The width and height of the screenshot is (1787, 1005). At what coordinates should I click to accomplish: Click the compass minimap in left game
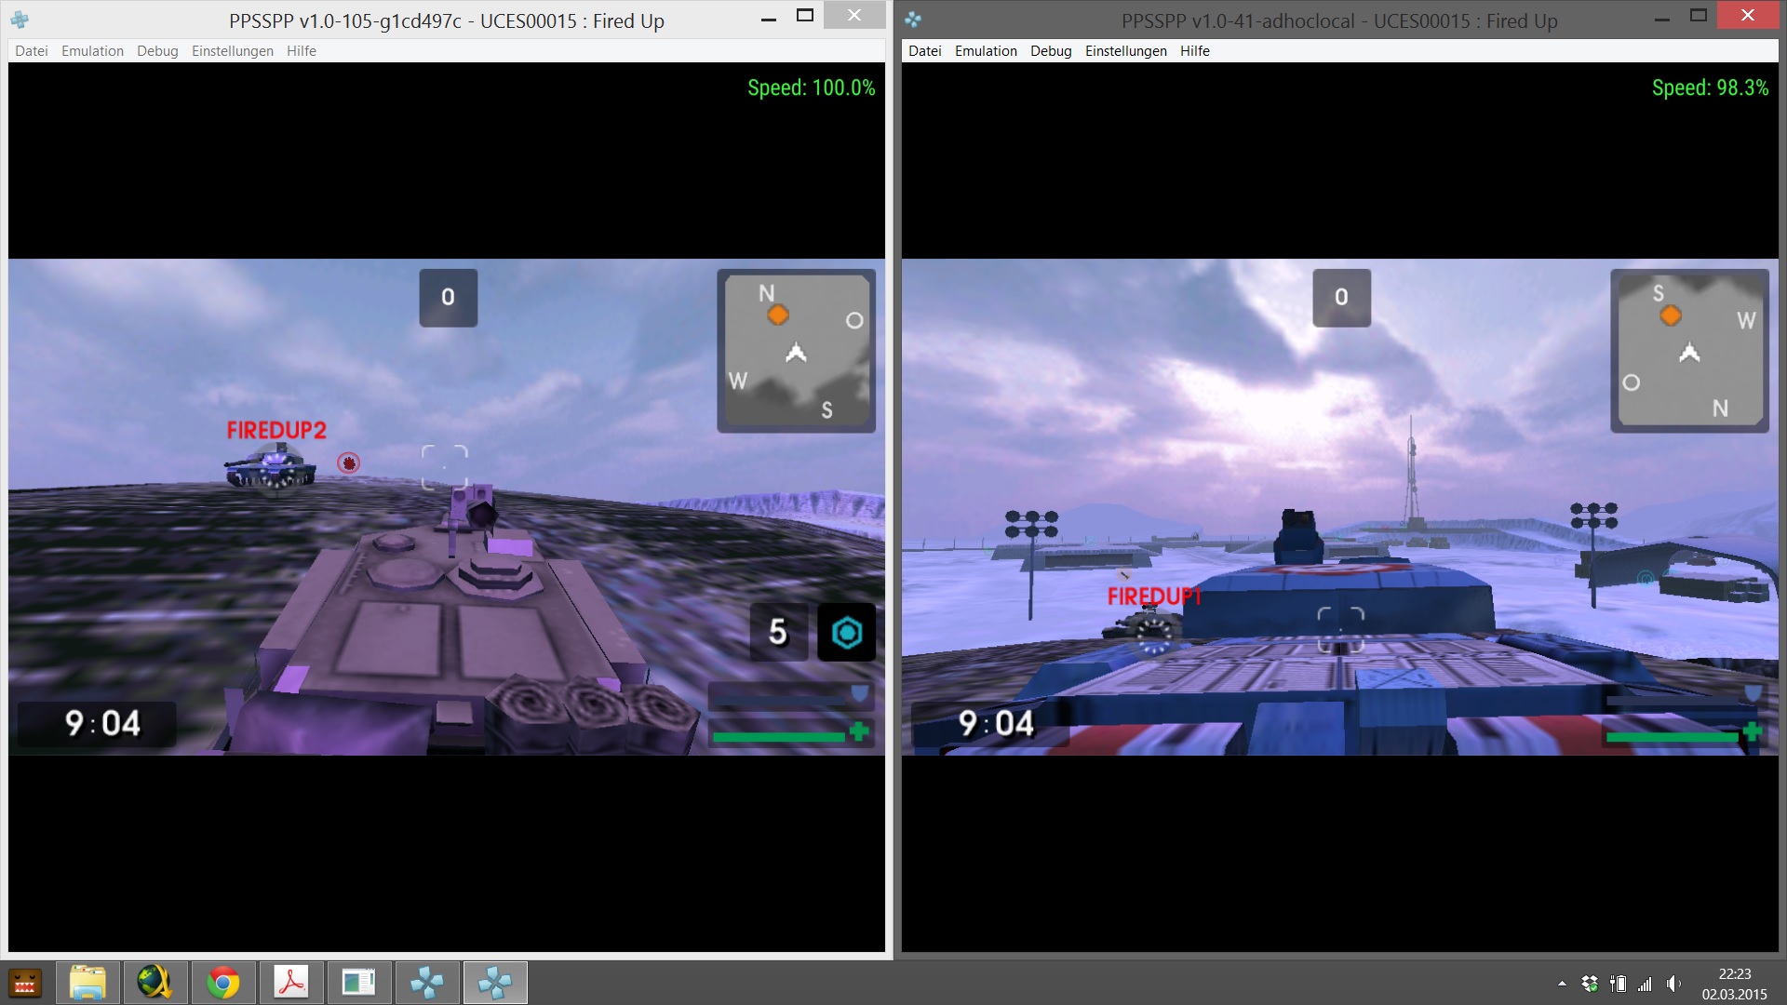point(796,351)
